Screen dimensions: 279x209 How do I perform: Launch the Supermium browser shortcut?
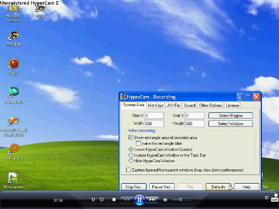14,95
